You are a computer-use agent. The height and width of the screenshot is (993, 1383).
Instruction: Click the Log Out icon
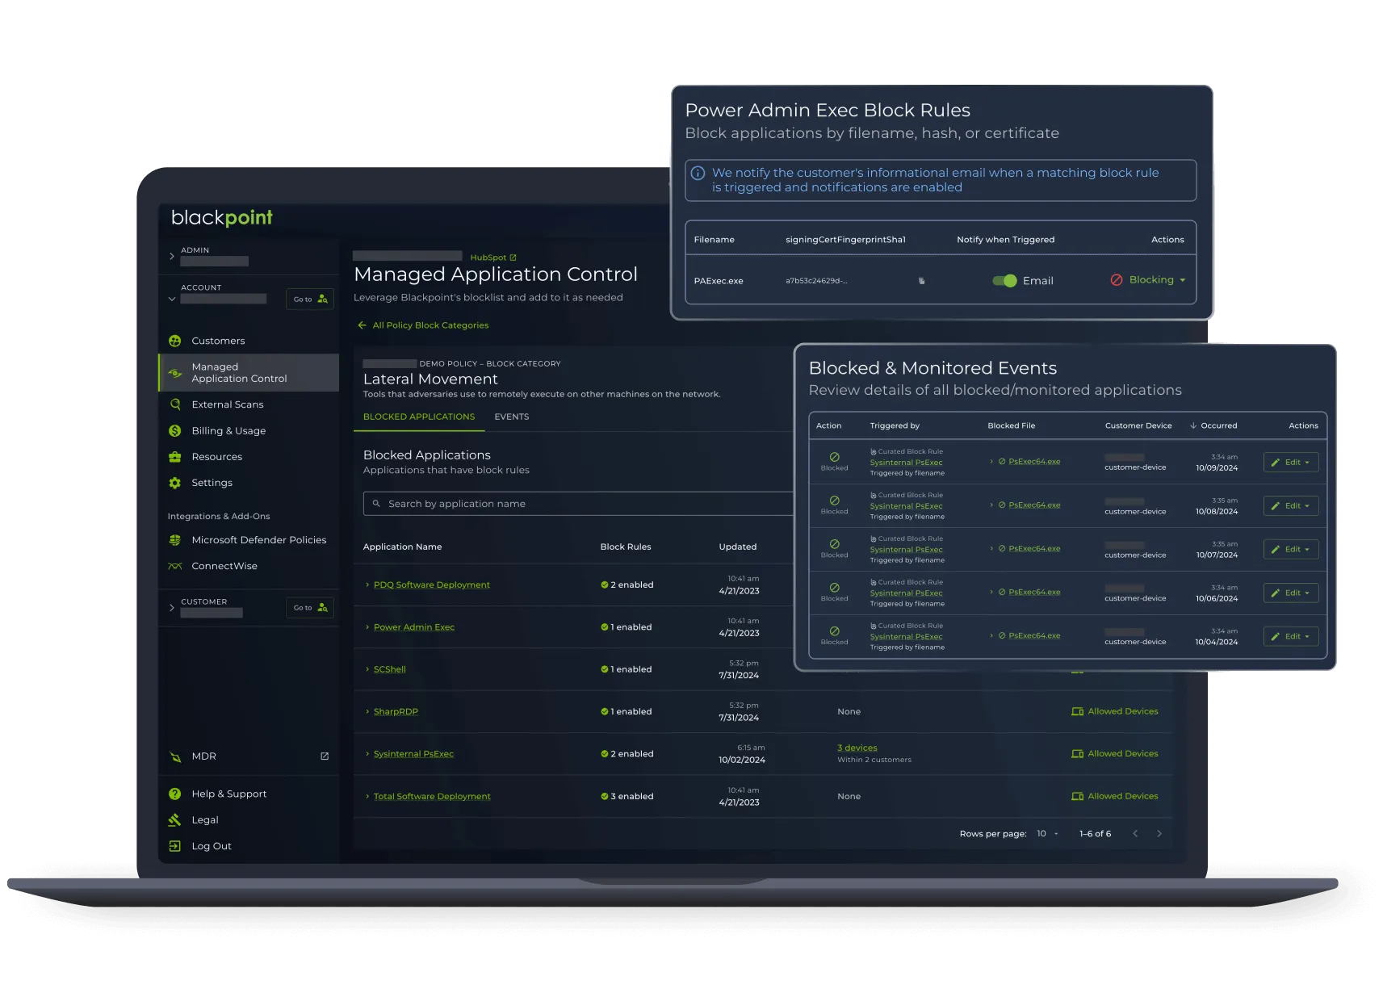point(174,846)
